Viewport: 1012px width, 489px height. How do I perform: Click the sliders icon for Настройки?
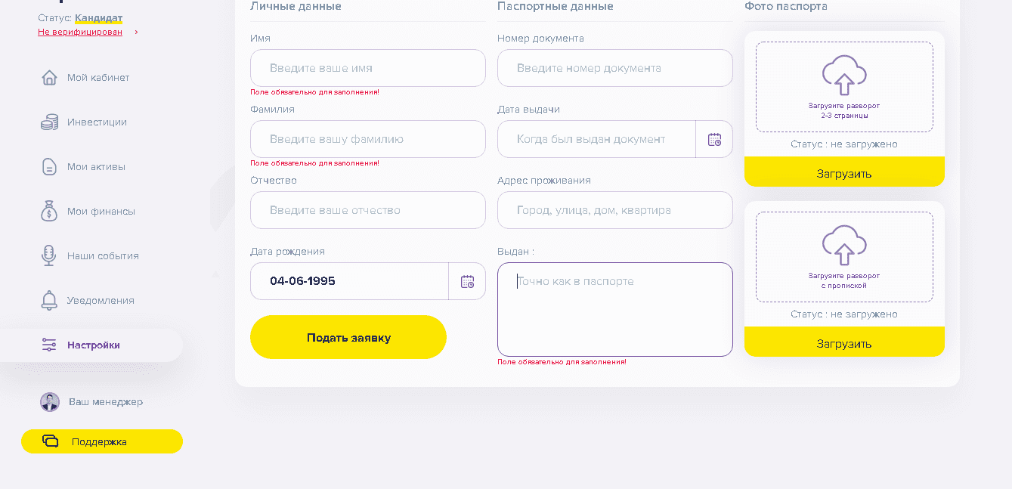[x=49, y=345]
